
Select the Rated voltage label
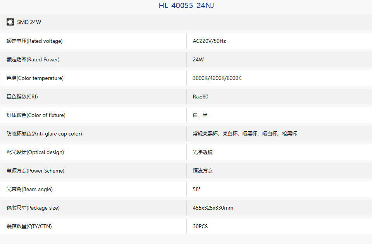point(34,41)
